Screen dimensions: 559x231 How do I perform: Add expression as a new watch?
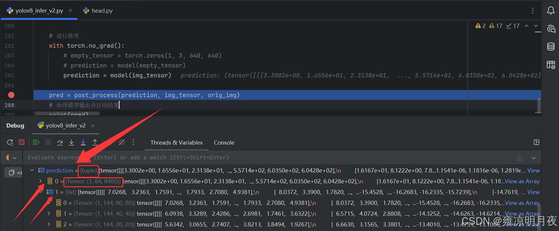click(x=519, y=158)
